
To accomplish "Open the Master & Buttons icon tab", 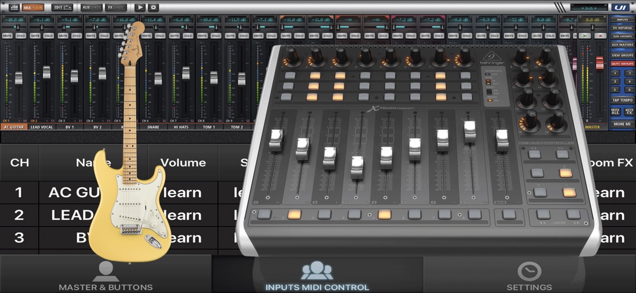I will (105, 275).
